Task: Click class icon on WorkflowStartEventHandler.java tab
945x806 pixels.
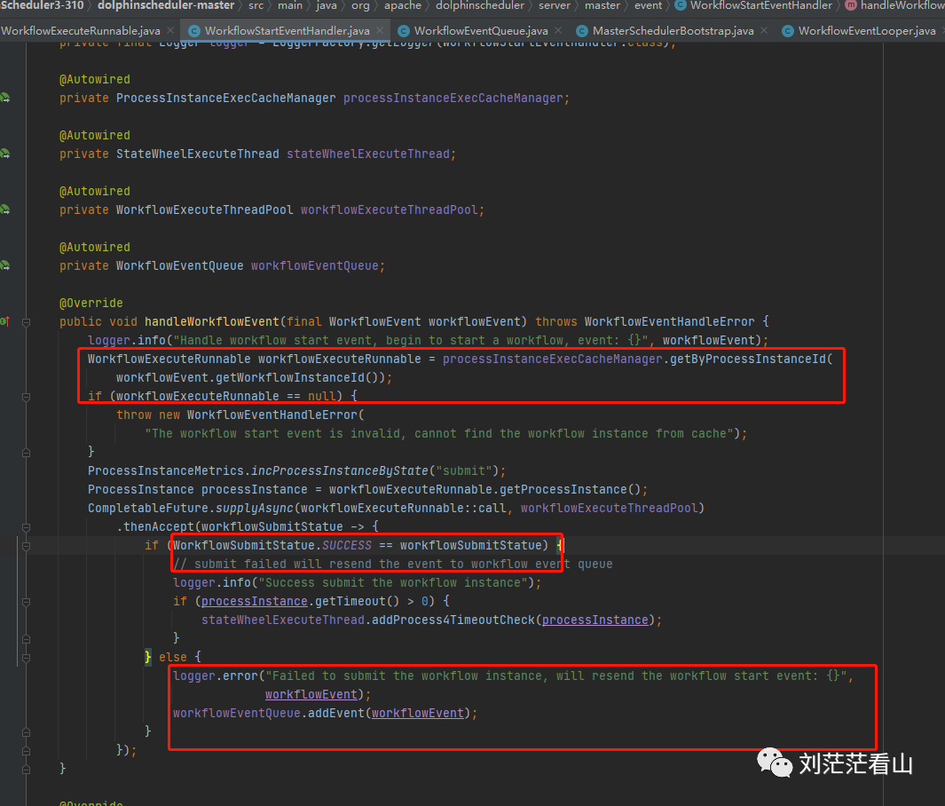Action: (194, 31)
